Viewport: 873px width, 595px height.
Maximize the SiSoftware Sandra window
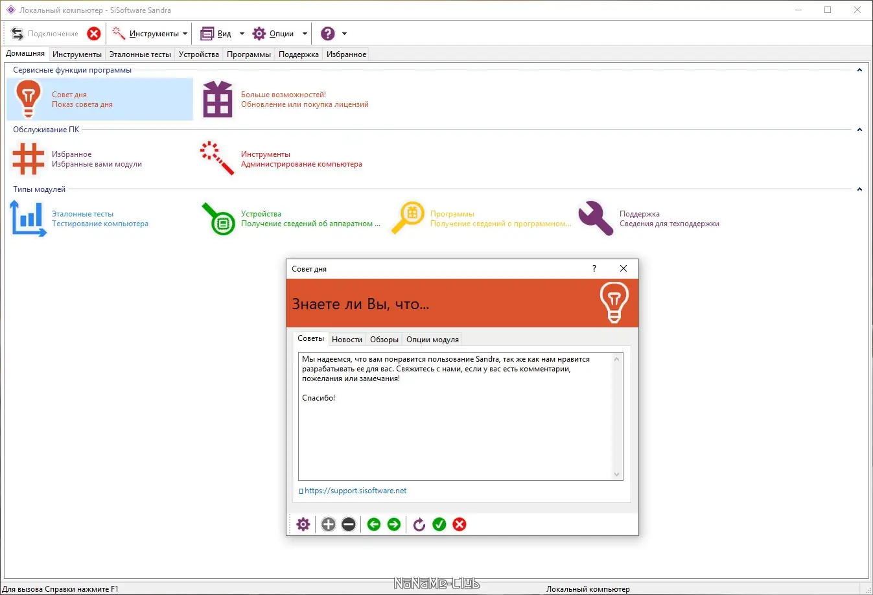coord(828,10)
